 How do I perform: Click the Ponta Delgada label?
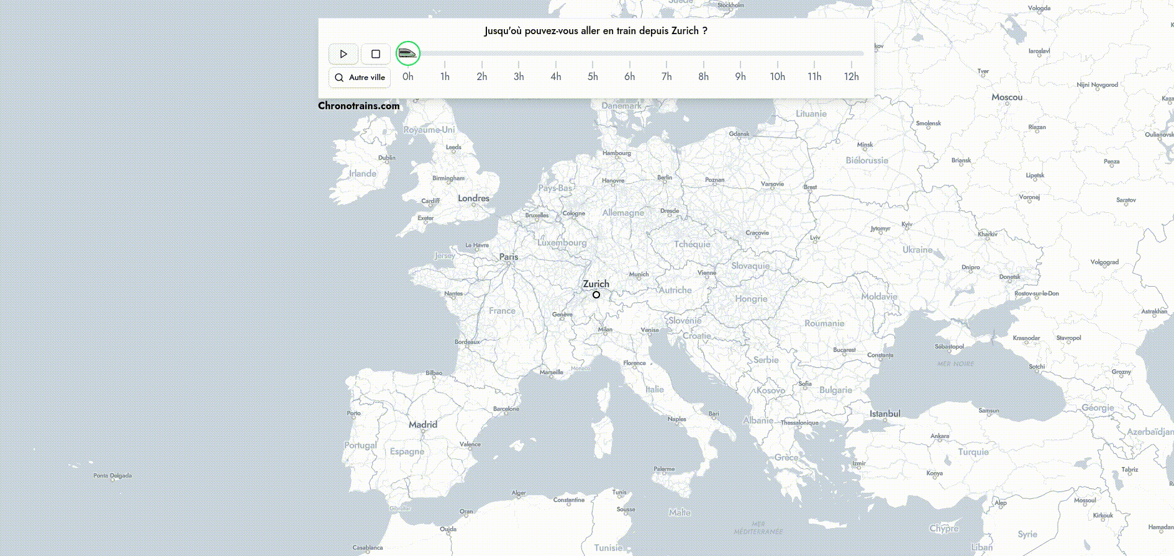point(112,476)
